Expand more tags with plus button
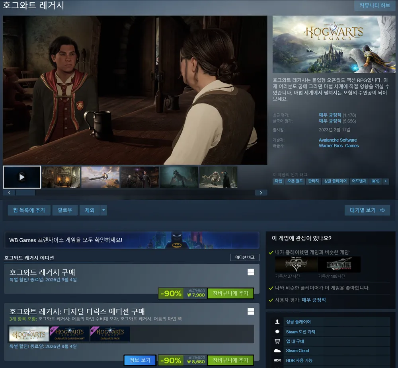The height and width of the screenshot is (368, 398). point(386,181)
